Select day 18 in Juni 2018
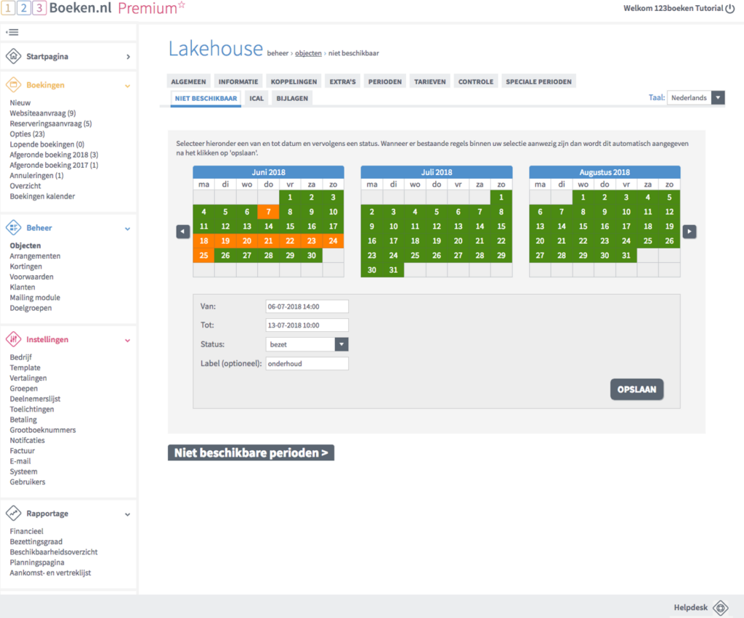Screen dimensions: 744x618 pyautogui.click(x=204, y=241)
